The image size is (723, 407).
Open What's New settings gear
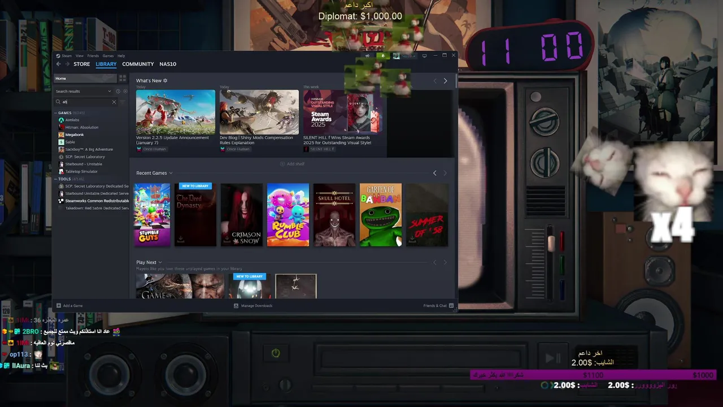[x=165, y=81]
